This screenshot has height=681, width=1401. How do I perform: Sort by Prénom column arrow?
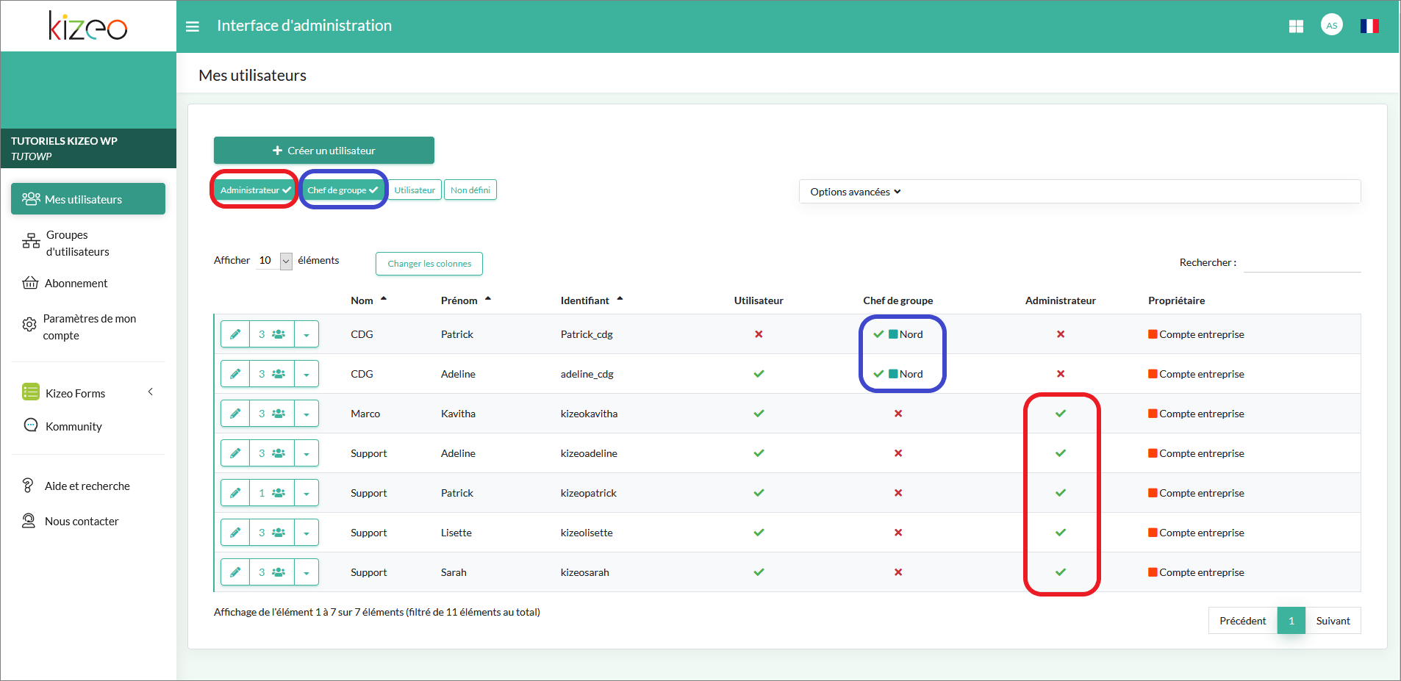click(488, 298)
